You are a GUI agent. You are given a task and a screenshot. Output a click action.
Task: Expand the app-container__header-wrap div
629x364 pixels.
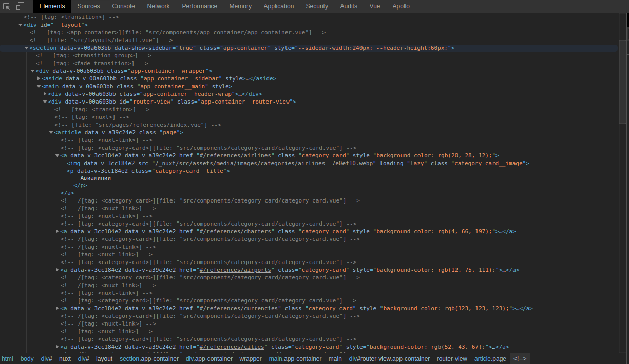(x=45, y=94)
